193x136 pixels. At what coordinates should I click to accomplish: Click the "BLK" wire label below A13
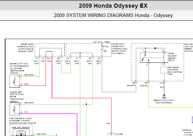(x=162, y=87)
